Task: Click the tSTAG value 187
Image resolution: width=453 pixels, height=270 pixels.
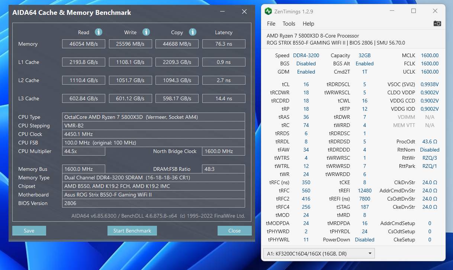Action: coord(364,207)
